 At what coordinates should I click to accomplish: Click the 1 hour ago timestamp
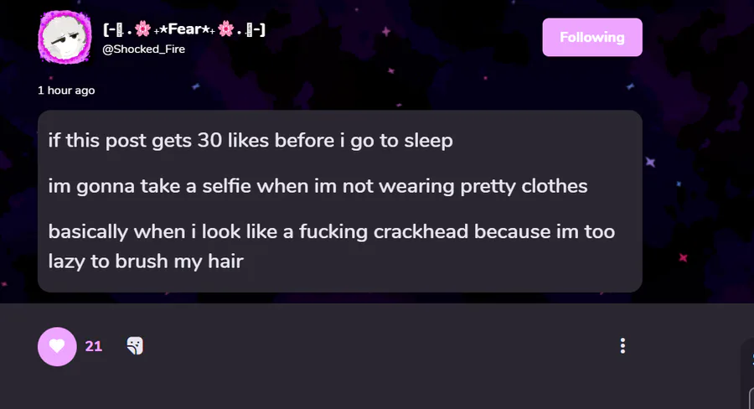point(66,91)
